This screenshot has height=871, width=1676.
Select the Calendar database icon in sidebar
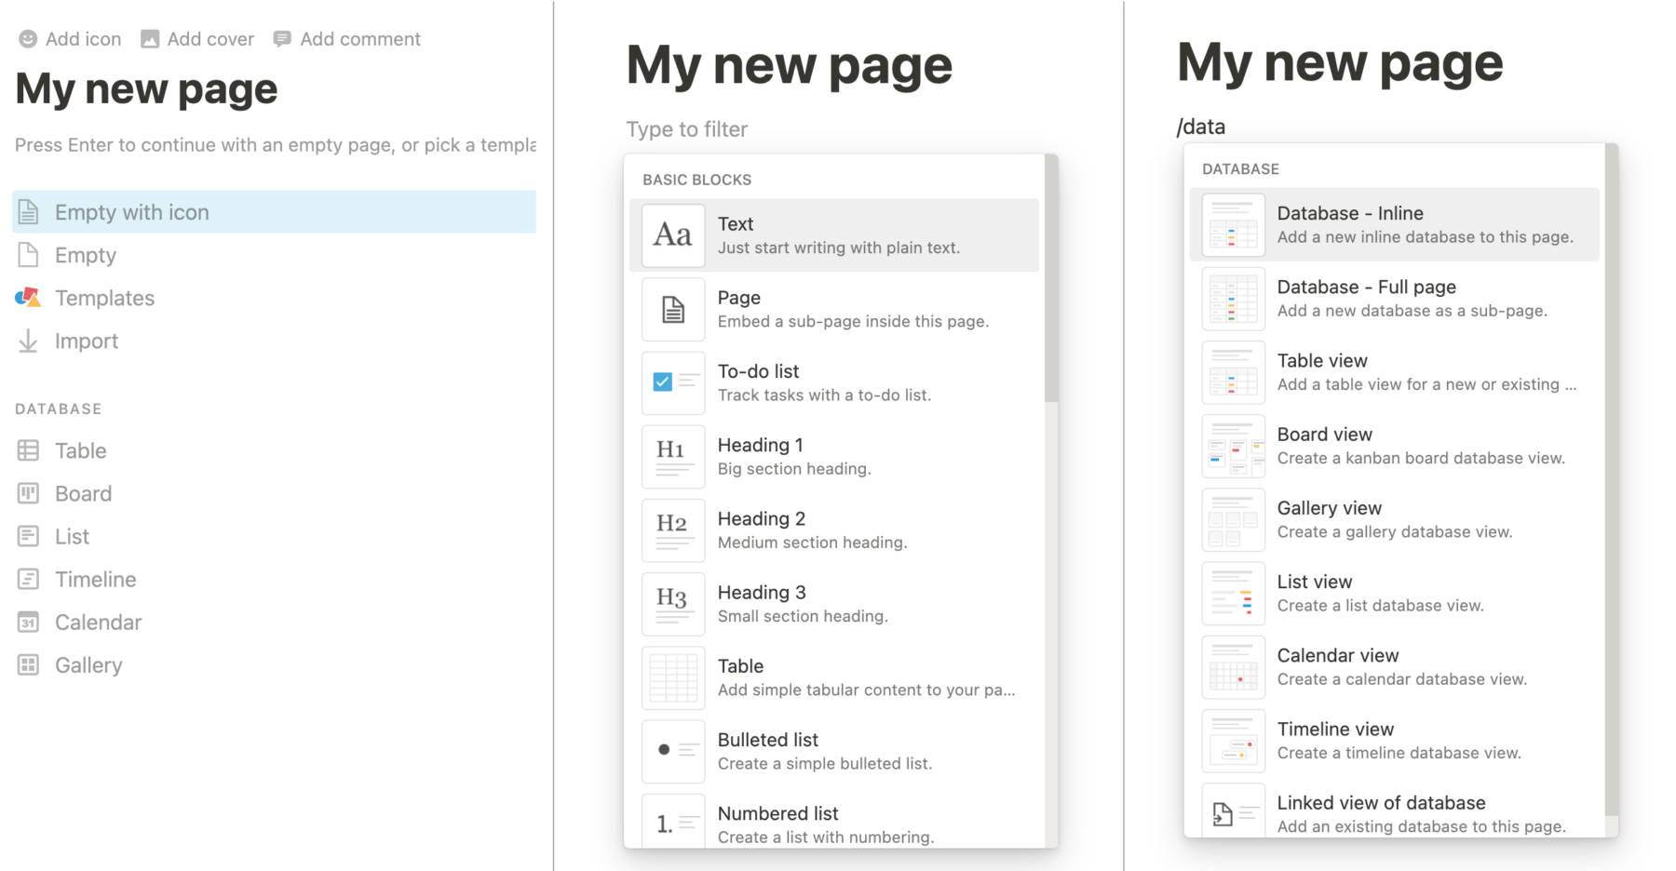pos(28,623)
